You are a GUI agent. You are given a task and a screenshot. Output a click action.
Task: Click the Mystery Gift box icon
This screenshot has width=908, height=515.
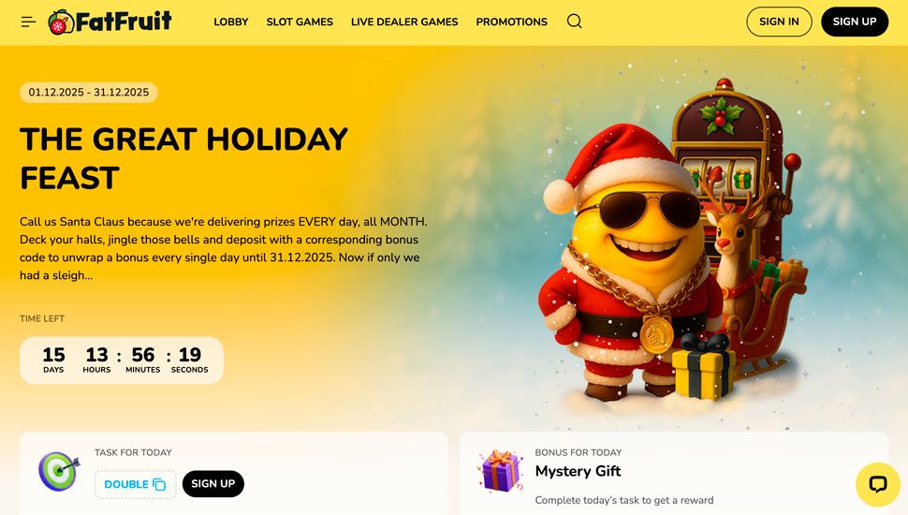(500, 470)
